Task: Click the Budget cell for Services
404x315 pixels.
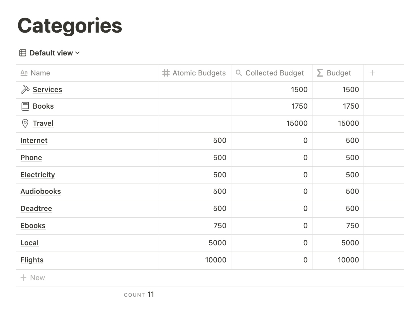Action: point(338,90)
